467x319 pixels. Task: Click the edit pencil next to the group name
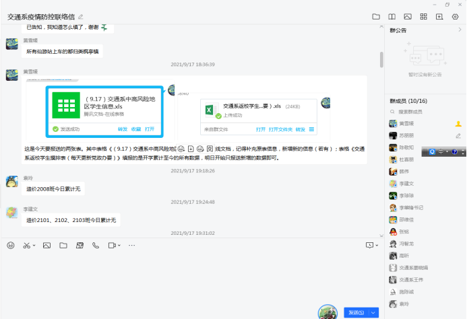click(x=82, y=16)
